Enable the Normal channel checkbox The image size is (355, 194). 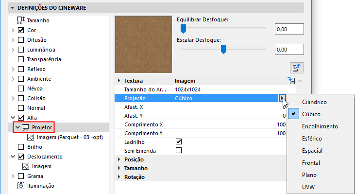(21, 108)
